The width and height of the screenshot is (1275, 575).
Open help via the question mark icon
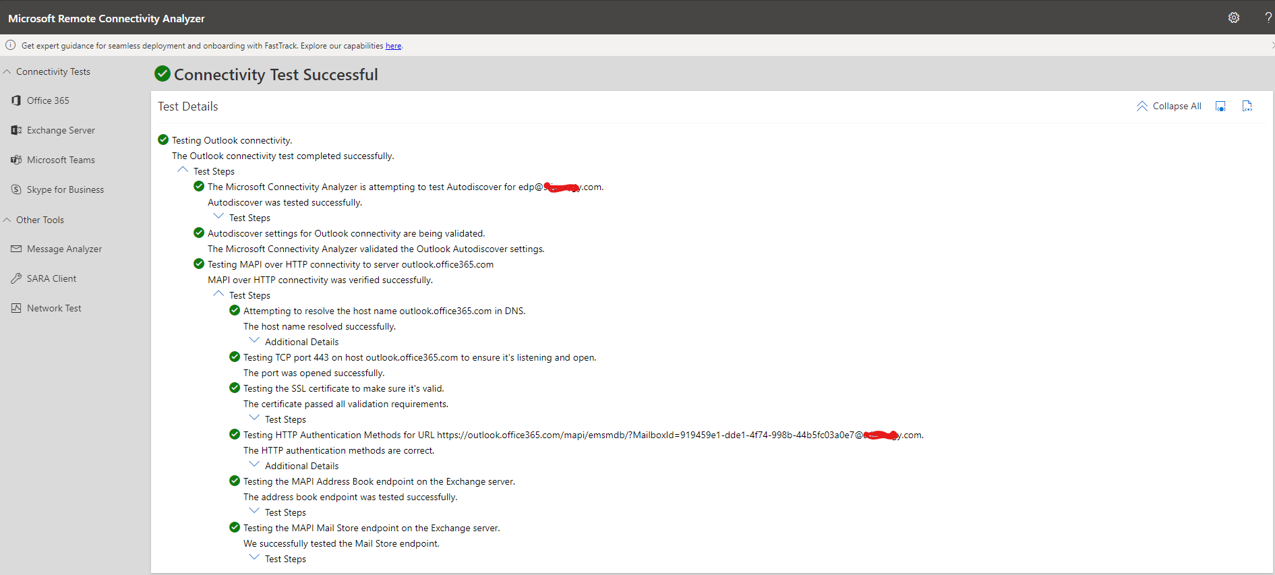(1268, 18)
